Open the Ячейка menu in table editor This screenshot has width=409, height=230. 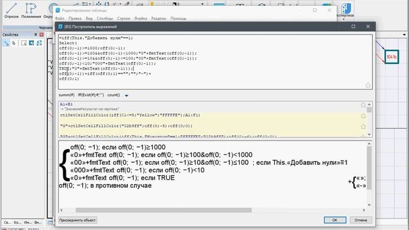click(141, 19)
